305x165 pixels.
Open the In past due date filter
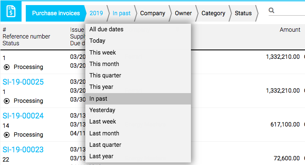[122, 13]
